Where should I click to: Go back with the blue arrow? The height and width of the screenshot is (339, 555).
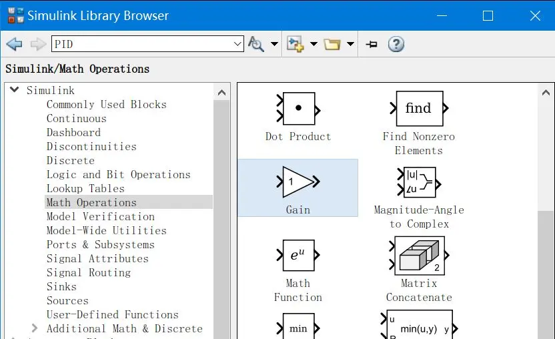coord(14,44)
